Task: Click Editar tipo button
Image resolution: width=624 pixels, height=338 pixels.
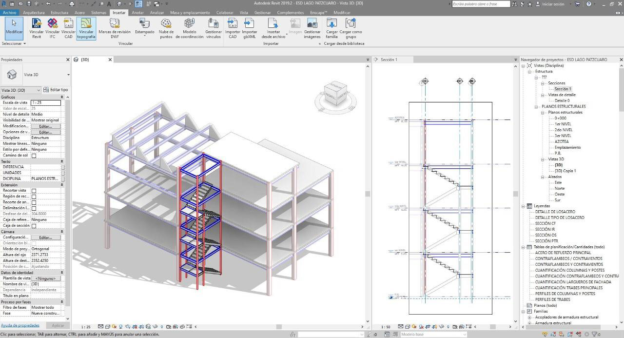Action: (56, 90)
